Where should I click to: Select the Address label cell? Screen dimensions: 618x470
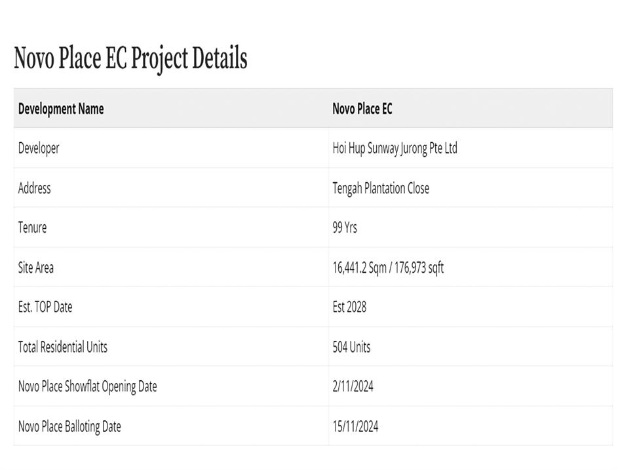click(34, 188)
